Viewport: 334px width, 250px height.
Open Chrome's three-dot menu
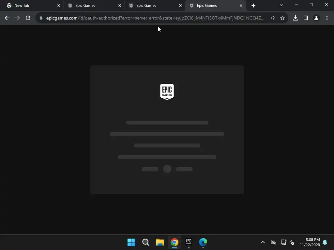pyautogui.click(x=327, y=18)
